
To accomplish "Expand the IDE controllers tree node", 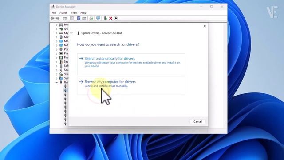I will tap(56, 29).
